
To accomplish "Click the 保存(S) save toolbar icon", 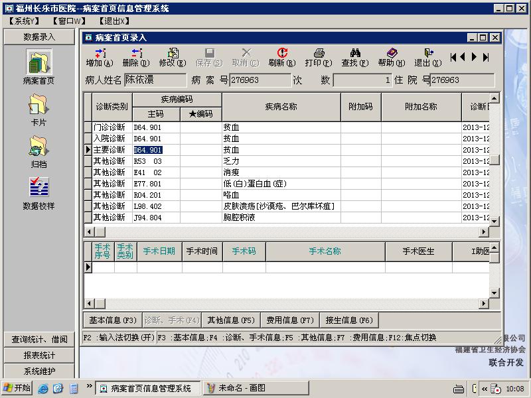I will 209,58.
